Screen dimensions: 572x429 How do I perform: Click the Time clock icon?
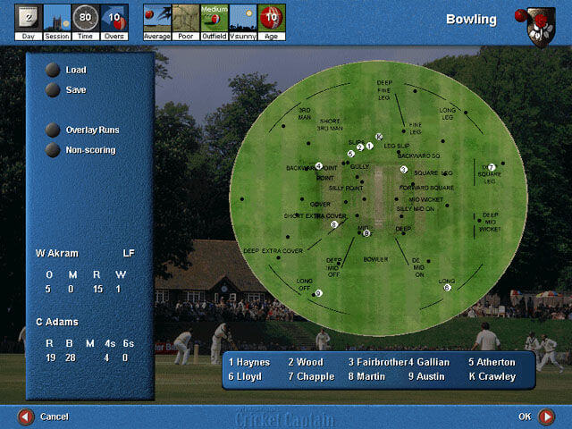pos(86,17)
